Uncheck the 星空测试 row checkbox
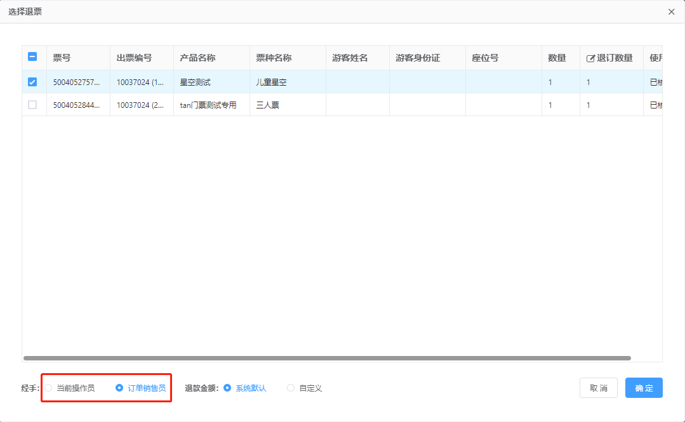Screen dimensions: 685x422 pyautogui.click(x=32, y=82)
